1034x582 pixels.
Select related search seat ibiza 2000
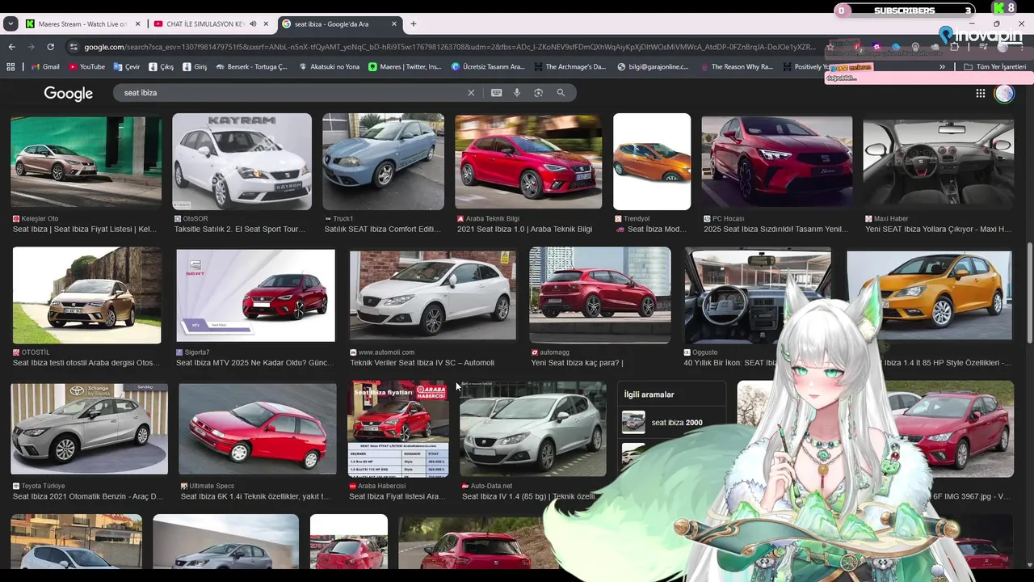tap(671, 422)
